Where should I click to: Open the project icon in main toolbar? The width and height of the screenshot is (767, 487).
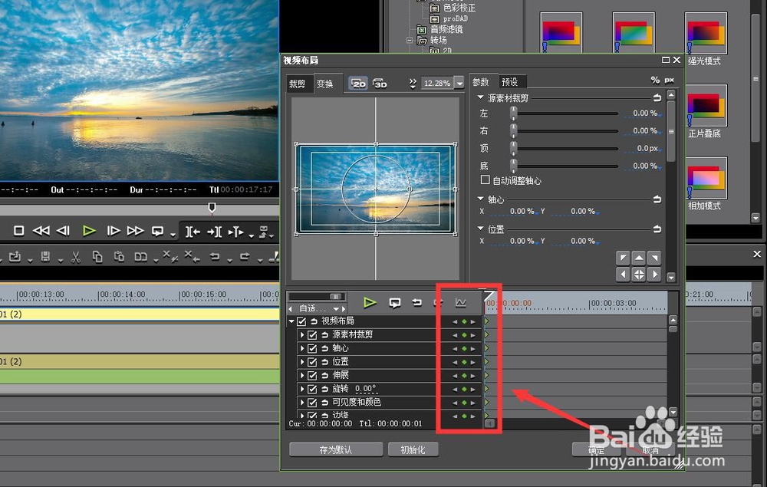pos(15,256)
